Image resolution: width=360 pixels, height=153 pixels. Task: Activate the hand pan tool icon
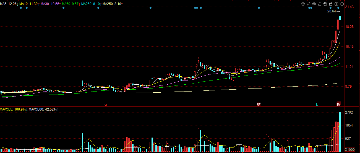pyautogui.click(x=325, y=4)
